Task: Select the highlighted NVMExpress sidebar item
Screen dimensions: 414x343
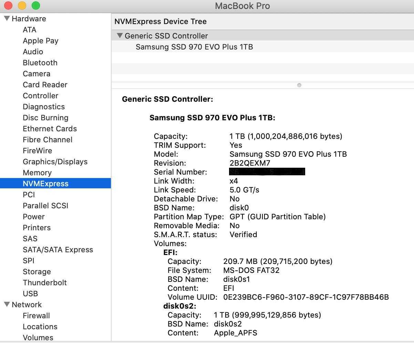Action: [55, 184]
